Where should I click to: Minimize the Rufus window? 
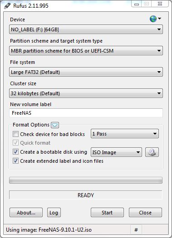(x=137, y=4)
